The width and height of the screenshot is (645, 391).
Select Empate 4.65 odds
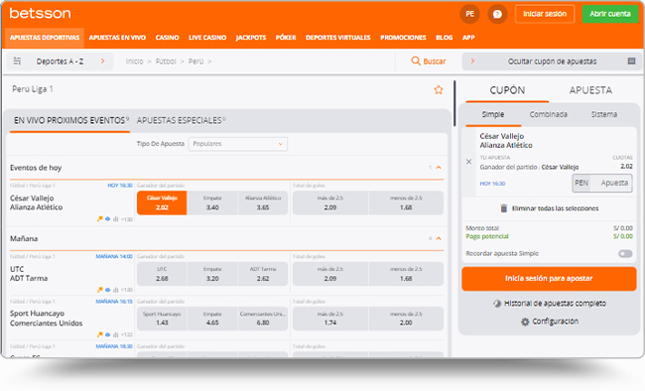212,319
